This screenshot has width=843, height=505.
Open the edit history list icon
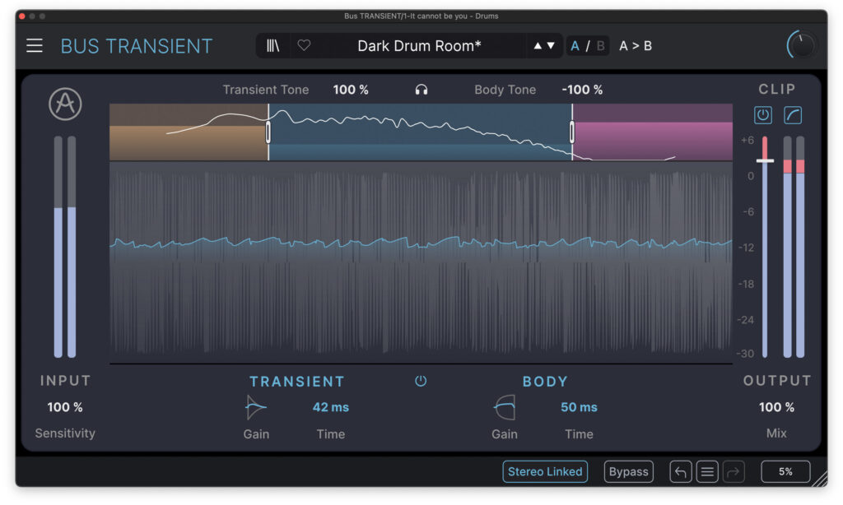coord(707,471)
